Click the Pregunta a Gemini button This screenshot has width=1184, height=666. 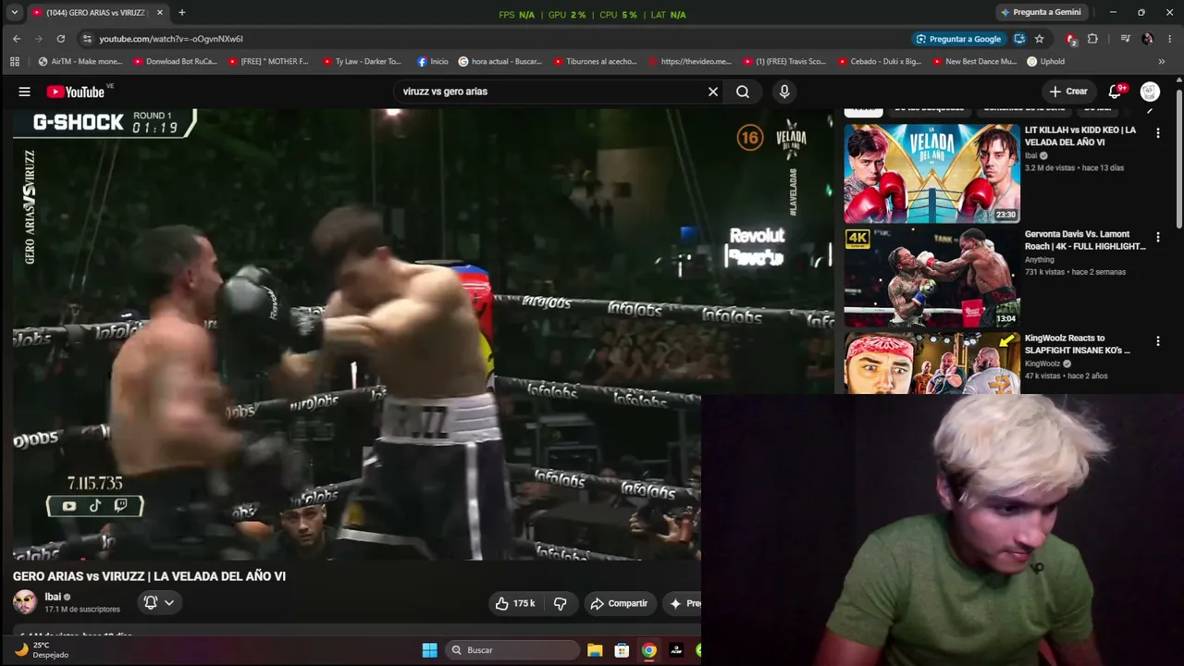[x=1041, y=12]
